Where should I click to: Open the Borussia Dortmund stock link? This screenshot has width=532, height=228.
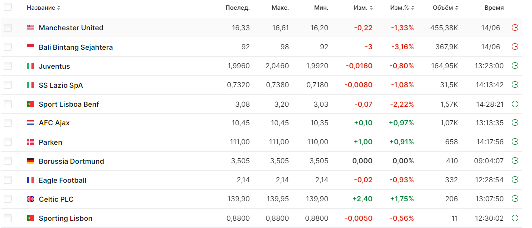click(71, 161)
